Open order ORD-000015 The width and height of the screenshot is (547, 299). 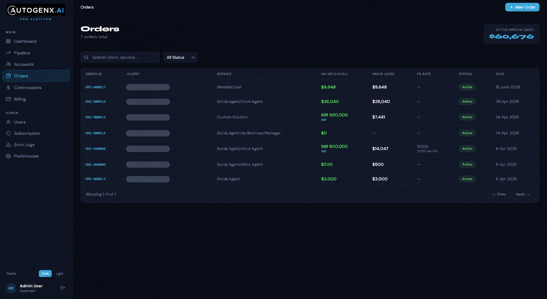click(95, 117)
